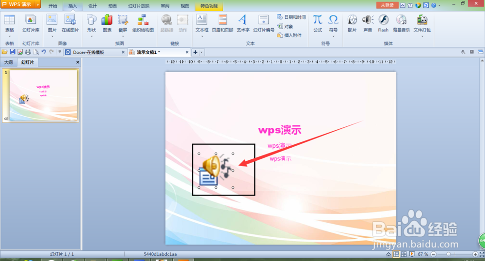Insert an online picture (在线图片)
The width and height of the screenshot is (485, 261).
point(70,23)
